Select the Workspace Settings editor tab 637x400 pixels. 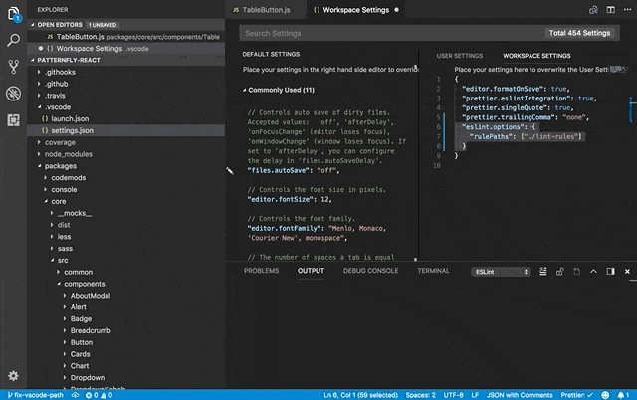coord(355,10)
